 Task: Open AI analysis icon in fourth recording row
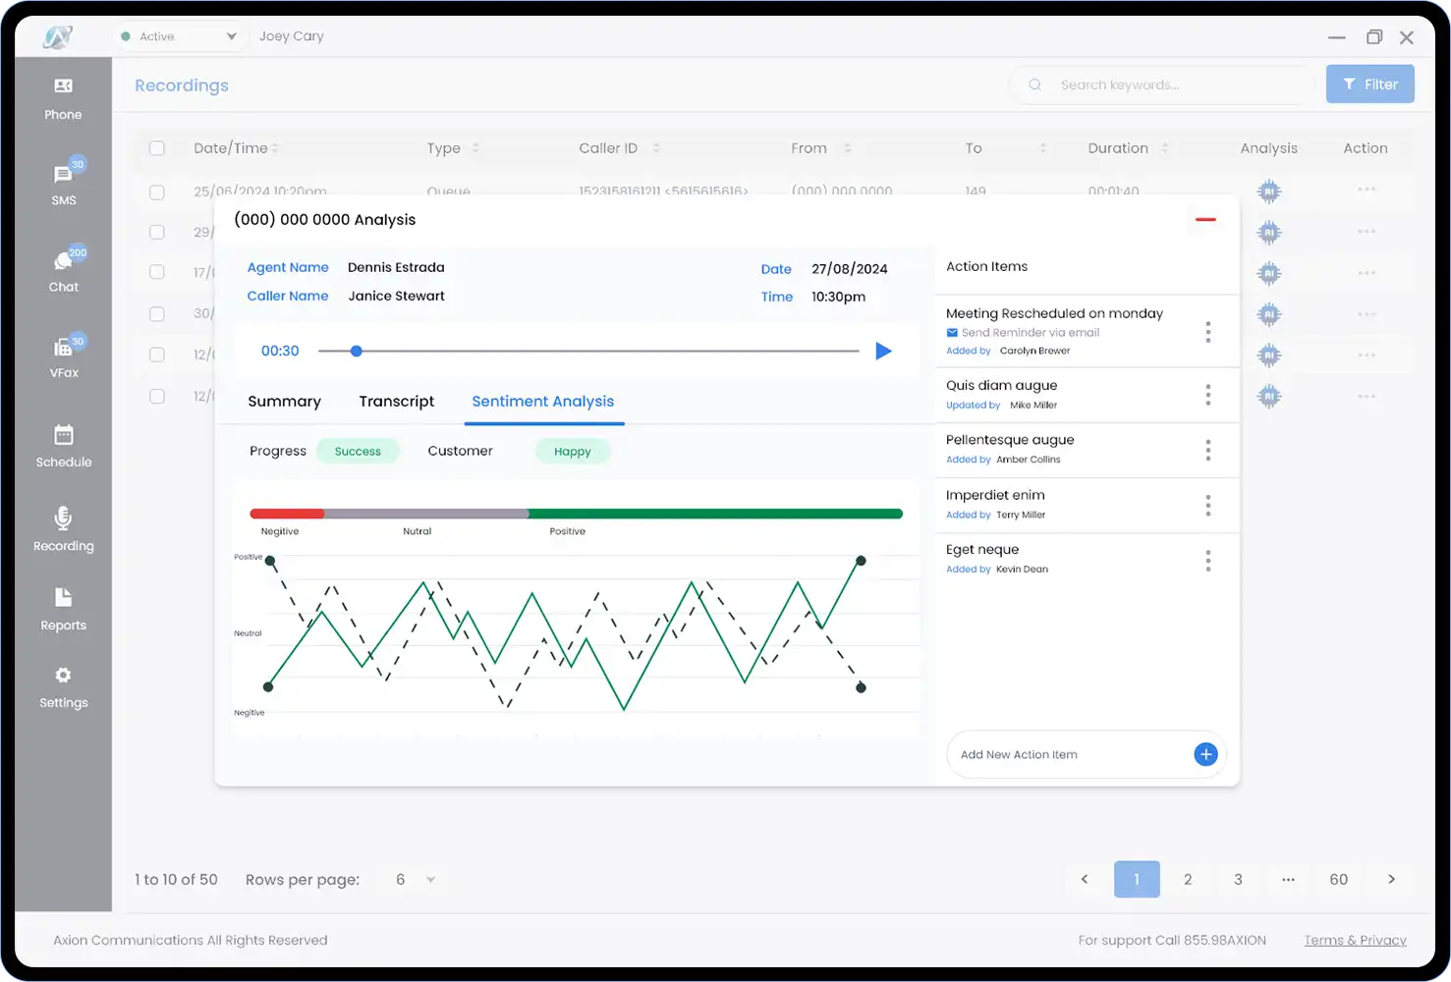(x=1269, y=314)
